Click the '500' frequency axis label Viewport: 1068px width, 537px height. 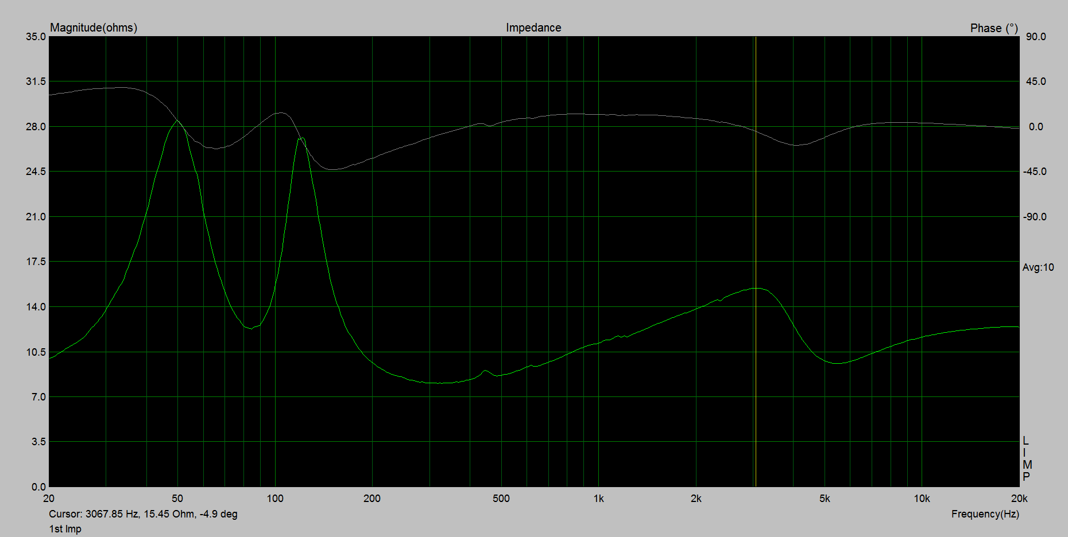click(501, 499)
